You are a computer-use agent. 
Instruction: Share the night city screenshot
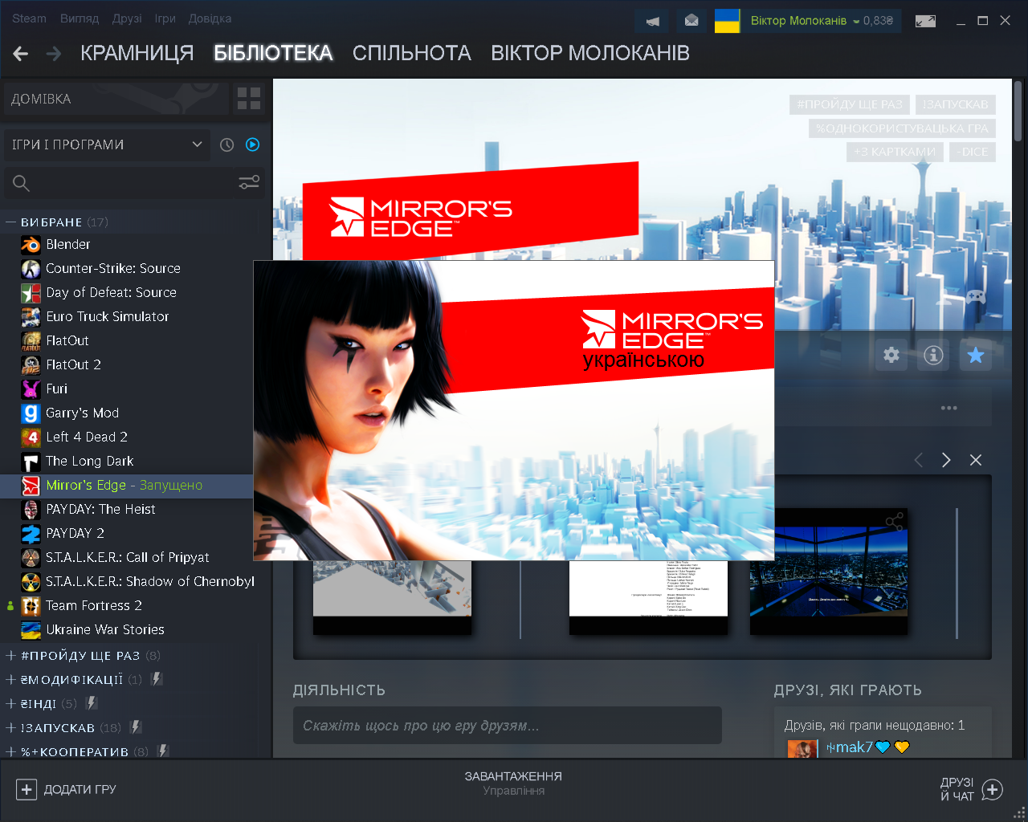pyautogui.click(x=894, y=523)
